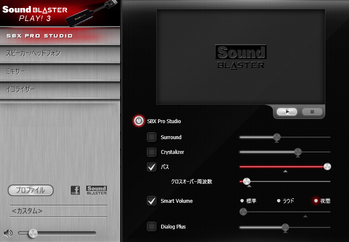Click the プロファイル button
This screenshot has width=349, height=242.
pyautogui.click(x=31, y=190)
